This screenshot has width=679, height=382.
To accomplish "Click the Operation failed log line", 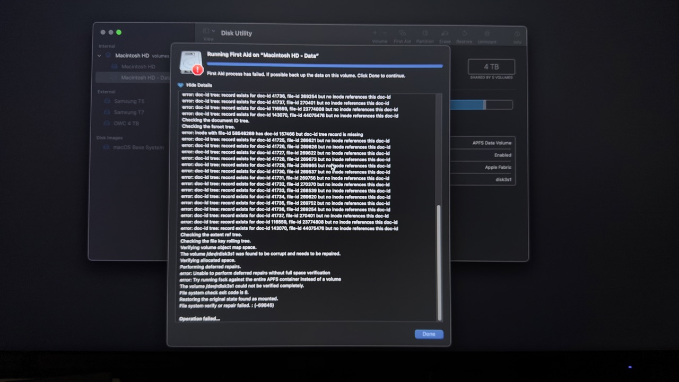I will (x=199, y=318).
